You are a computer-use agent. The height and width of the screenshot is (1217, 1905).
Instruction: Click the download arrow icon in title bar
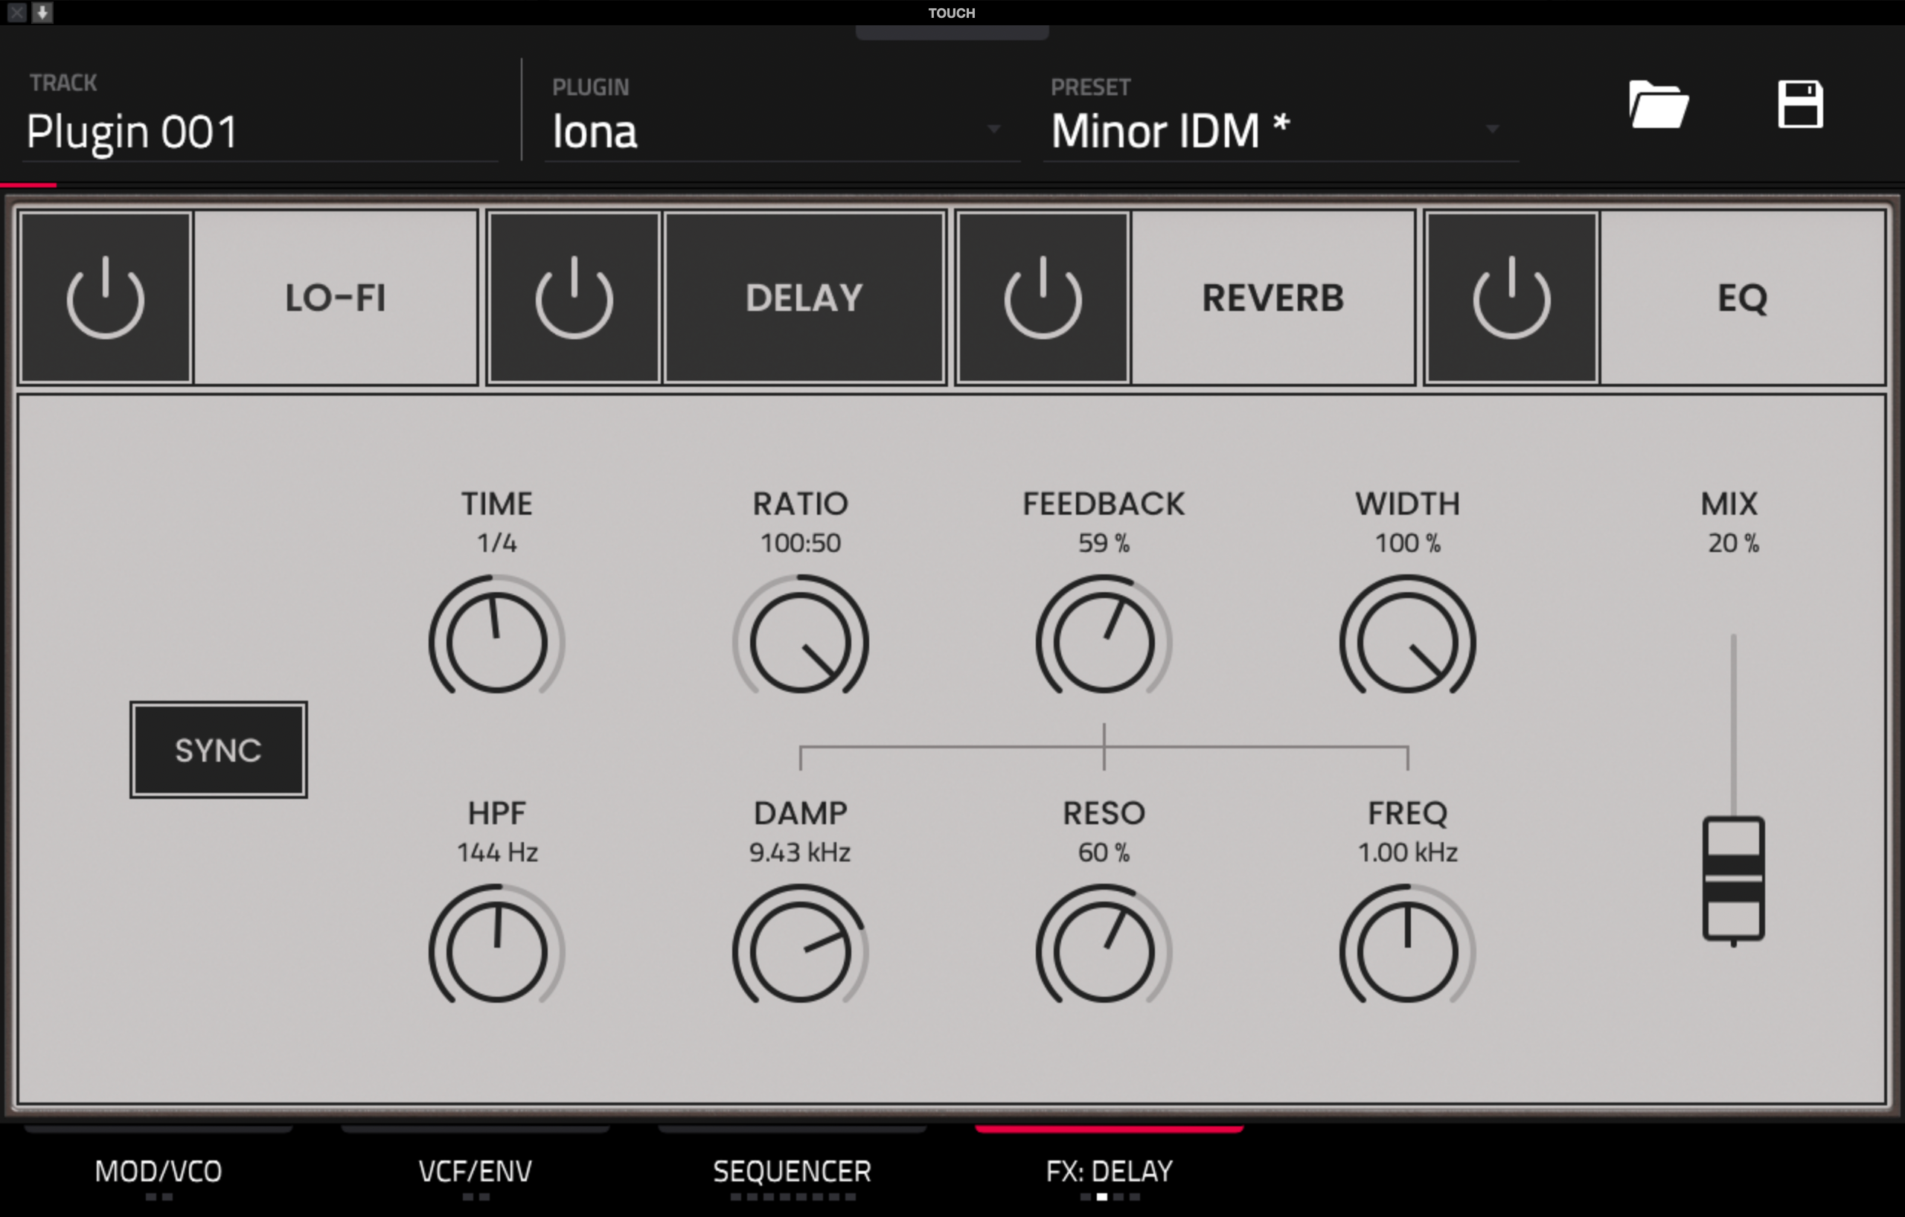[x=42, y=12]
